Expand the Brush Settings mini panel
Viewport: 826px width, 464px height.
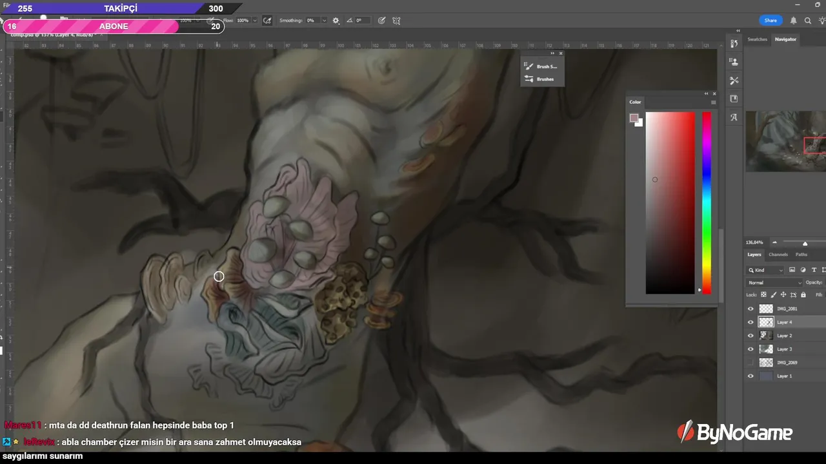click(553, 53)
